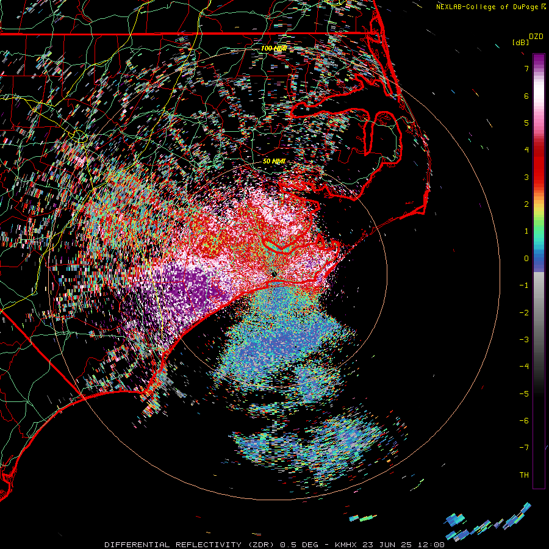Screen dimensions: 549x549
Task: Click the '3' dB label on color scale
Action: [x=526, y=177]
